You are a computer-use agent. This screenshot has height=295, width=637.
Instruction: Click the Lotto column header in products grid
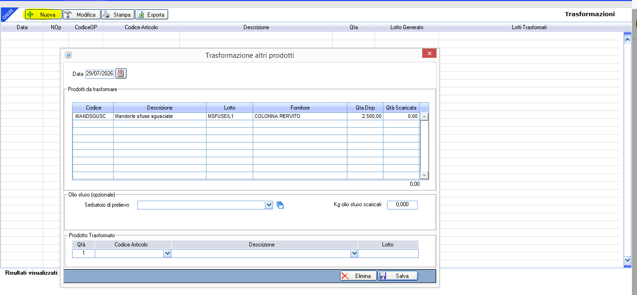pyautogui.click(x=230, y=108)
